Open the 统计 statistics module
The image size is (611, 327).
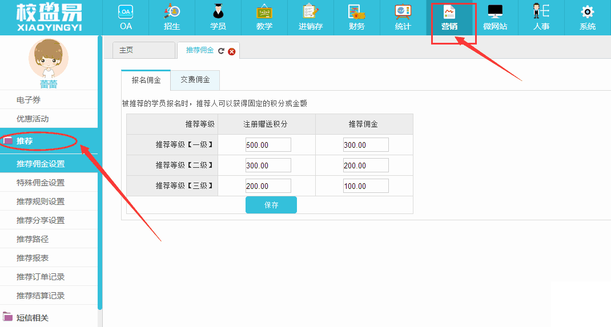point(403,18)
